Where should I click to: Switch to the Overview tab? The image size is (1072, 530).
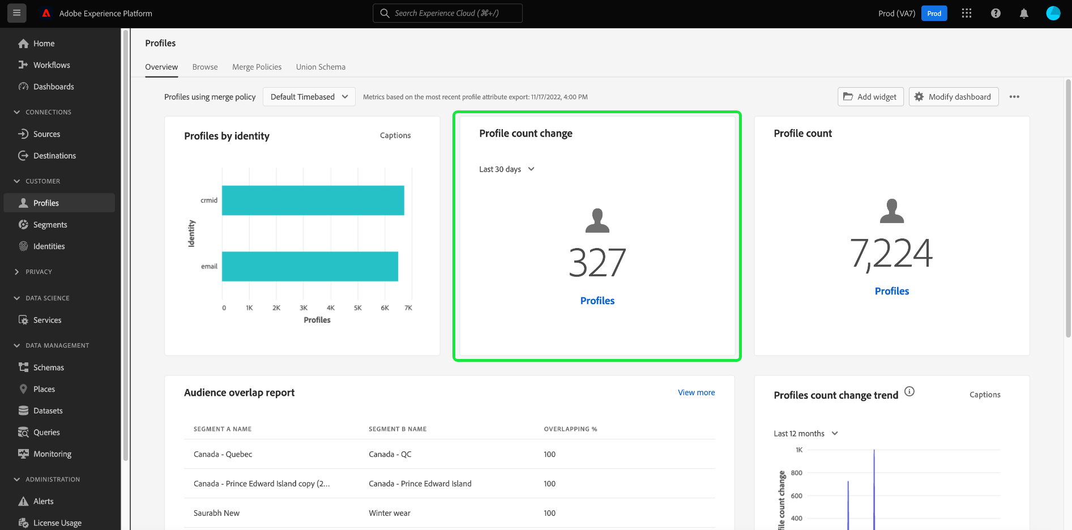[x=161, y=67]
